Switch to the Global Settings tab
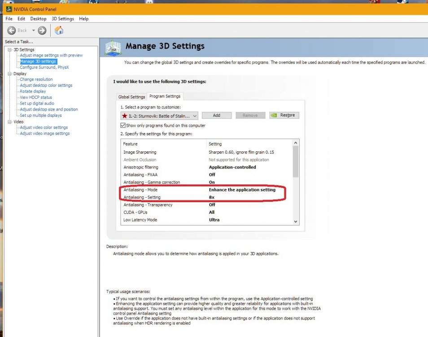This screenshot has width=428, height=337. coord(131,97)
